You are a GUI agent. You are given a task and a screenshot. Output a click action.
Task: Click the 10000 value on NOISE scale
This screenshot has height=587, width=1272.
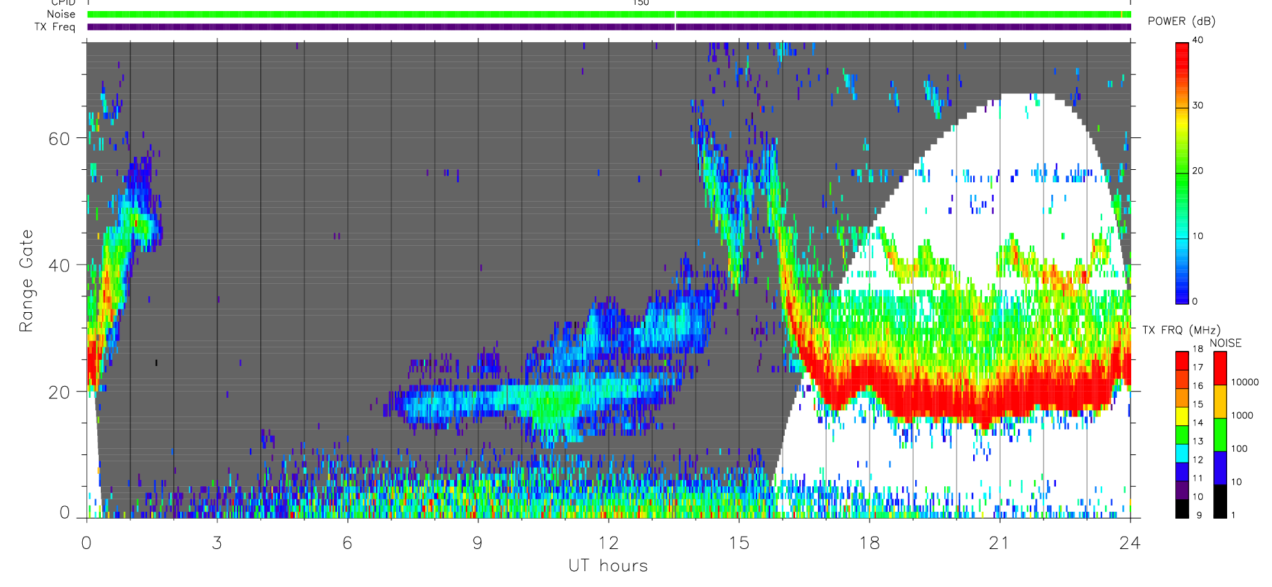click(x=1245, y=382)
